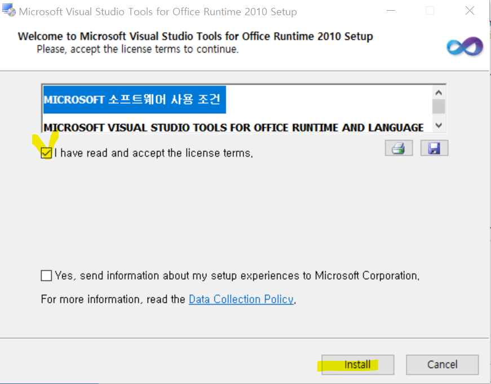Click the Cancel button
This screenshot has height=384, width=491.
(x=442, y=365)
